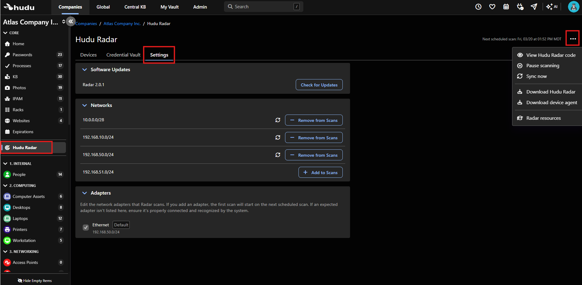Remove 10.0.0.0/28 from scans
The image size is (582, 285).
314,120
